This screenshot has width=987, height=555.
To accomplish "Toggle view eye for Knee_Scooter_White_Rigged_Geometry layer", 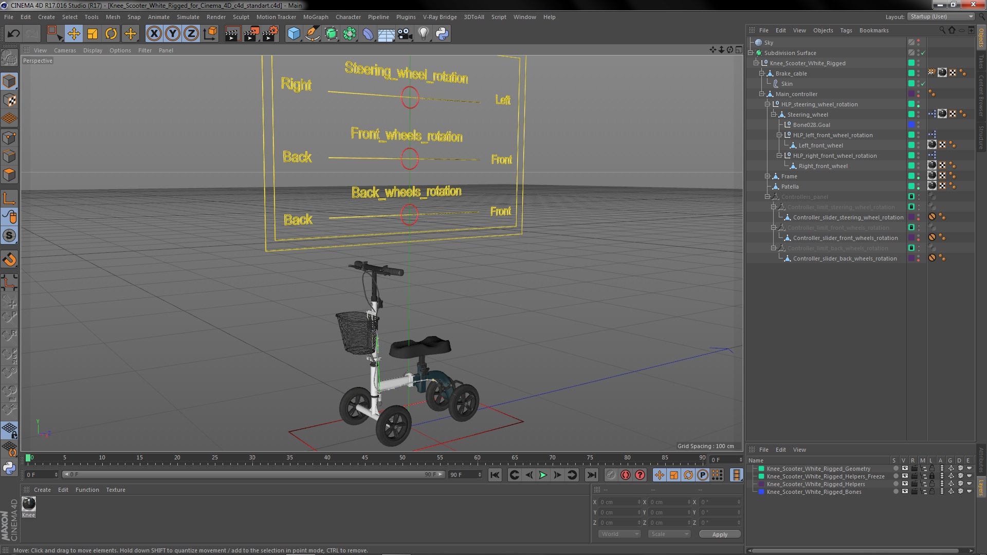I will pos(905,469).
